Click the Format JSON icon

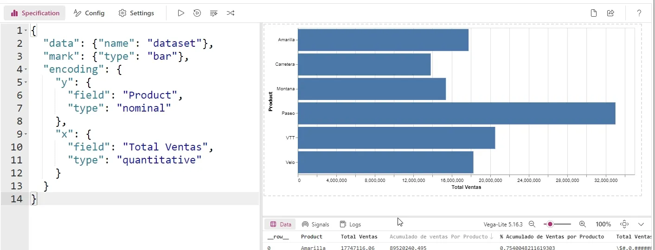[x=214, y=13]
